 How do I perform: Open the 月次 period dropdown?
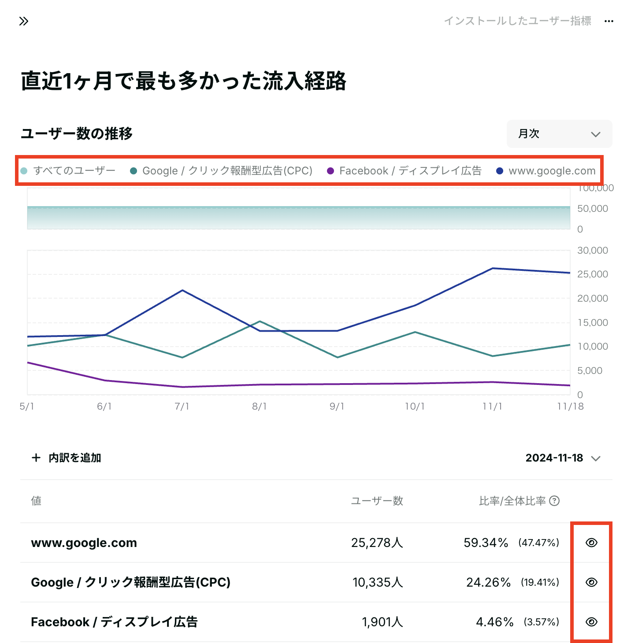pyautogui.click(x=560, y=134)
